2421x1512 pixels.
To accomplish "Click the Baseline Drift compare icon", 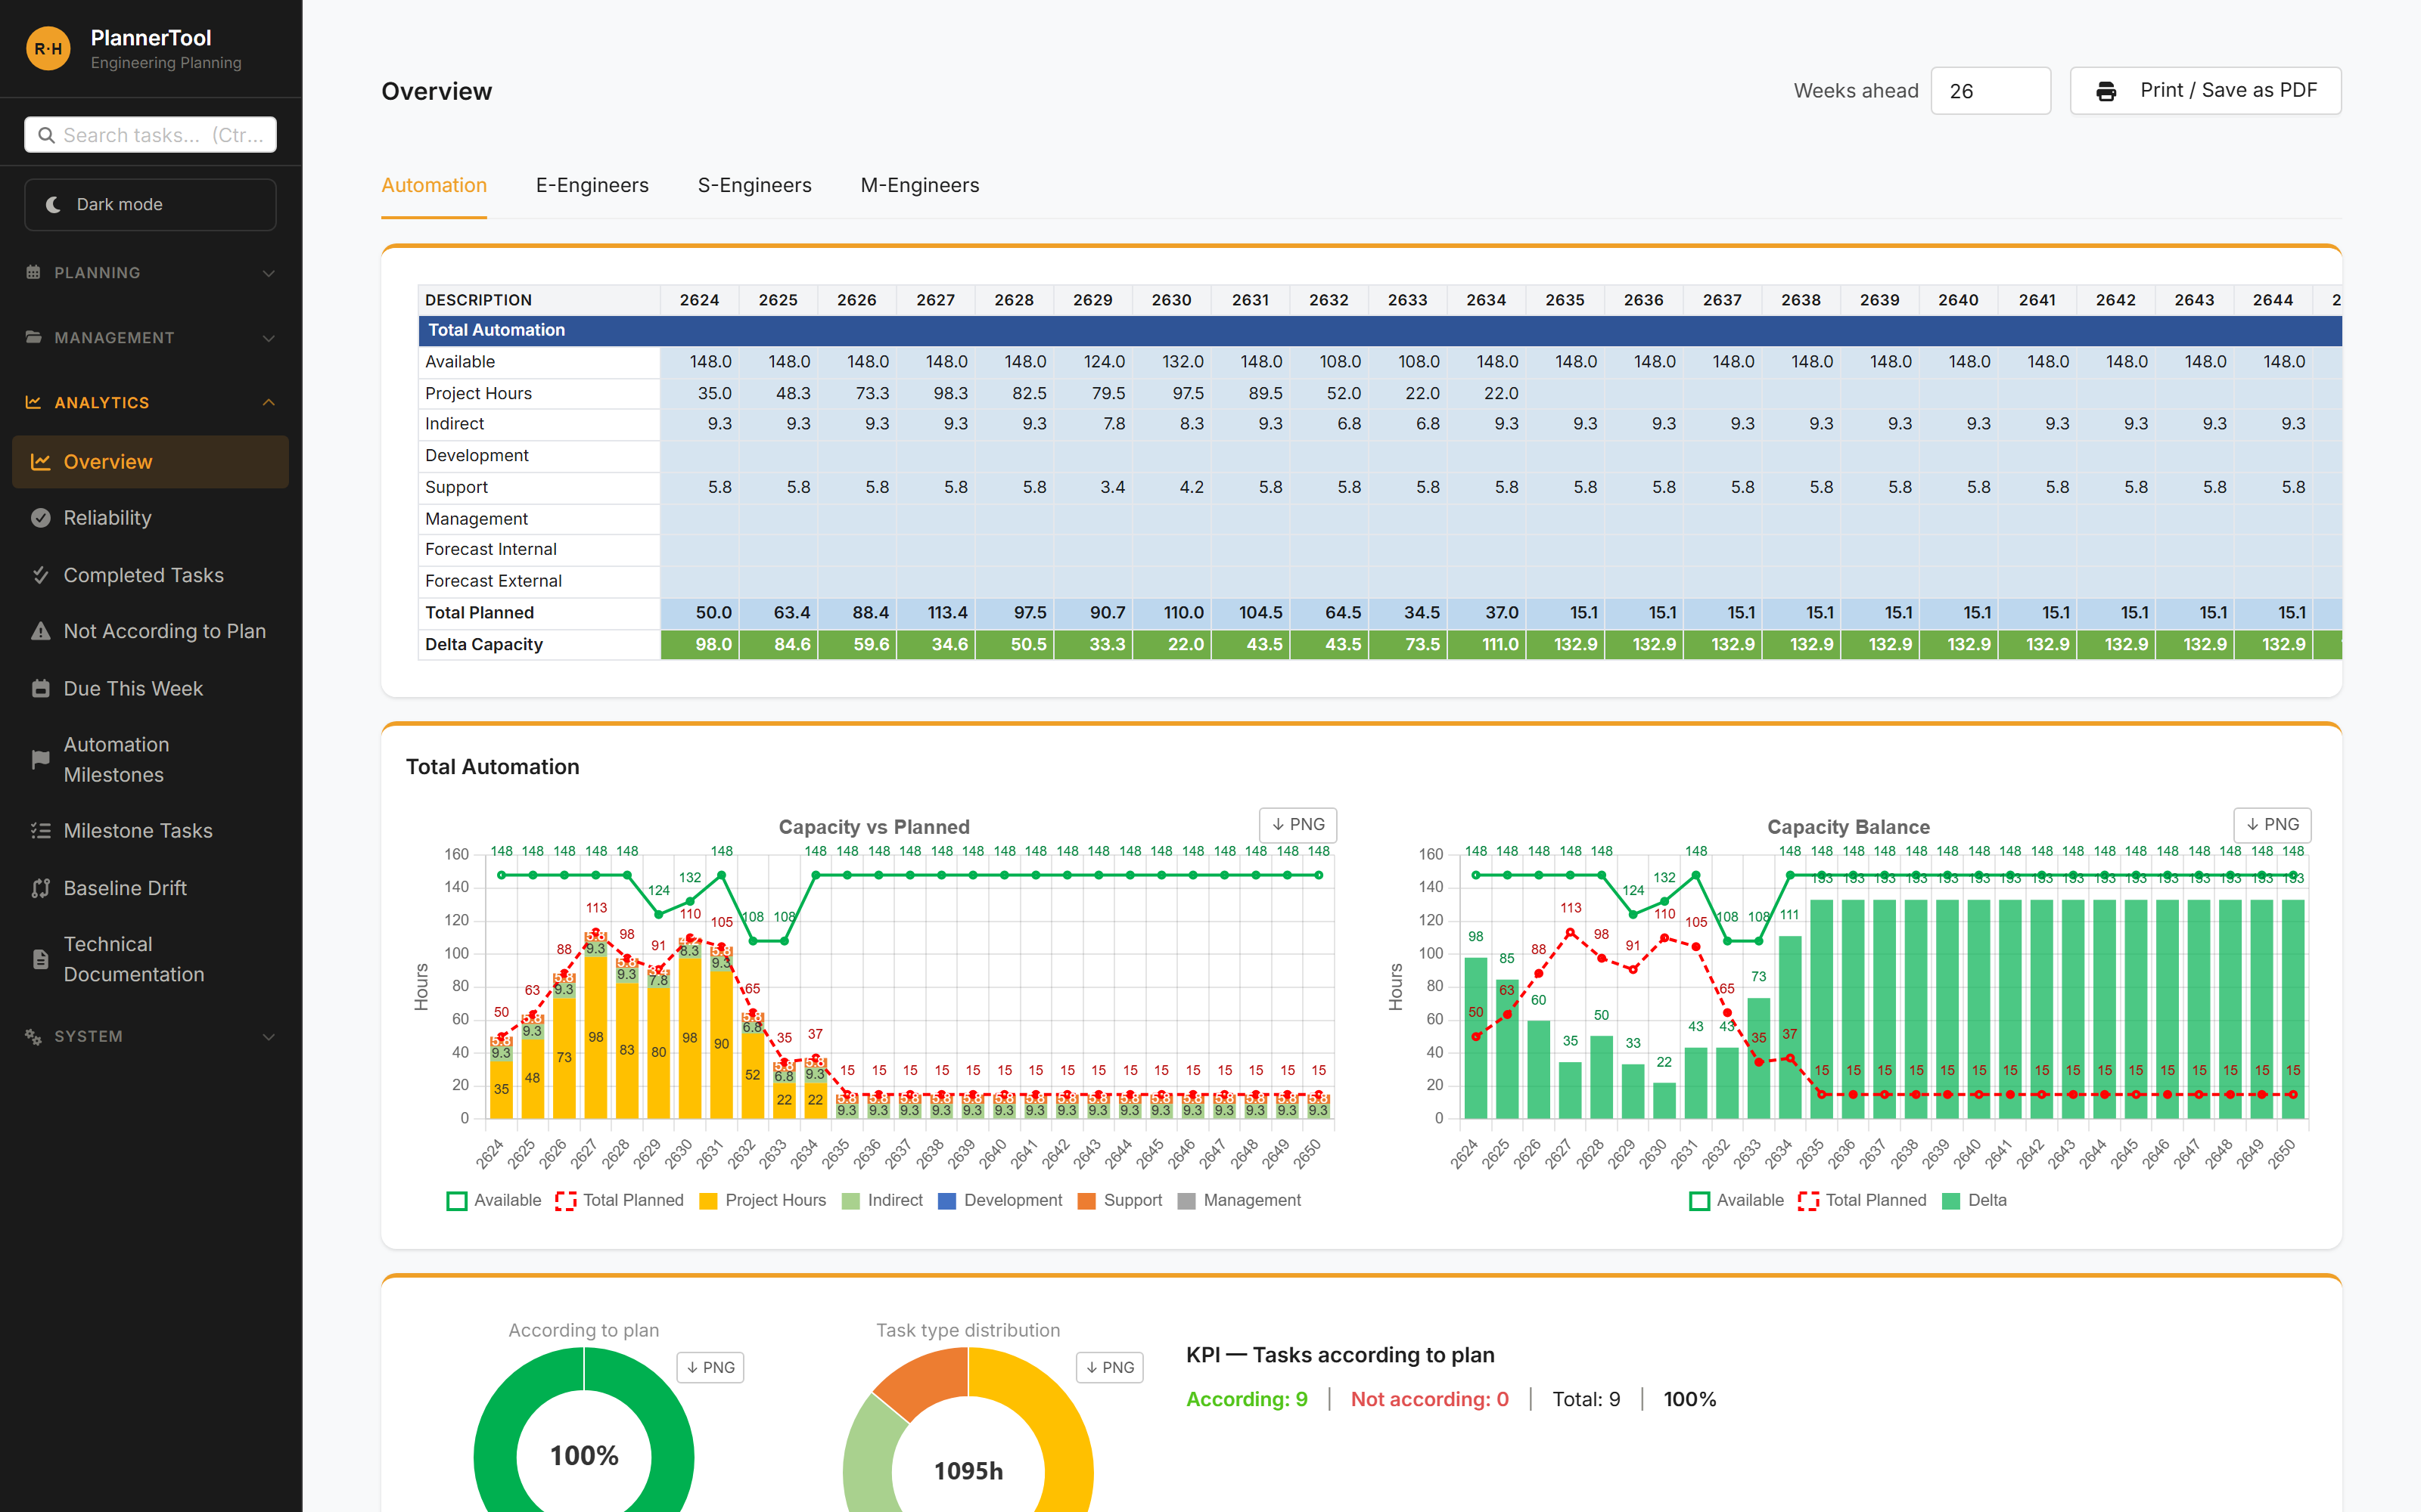I will 41,888.
